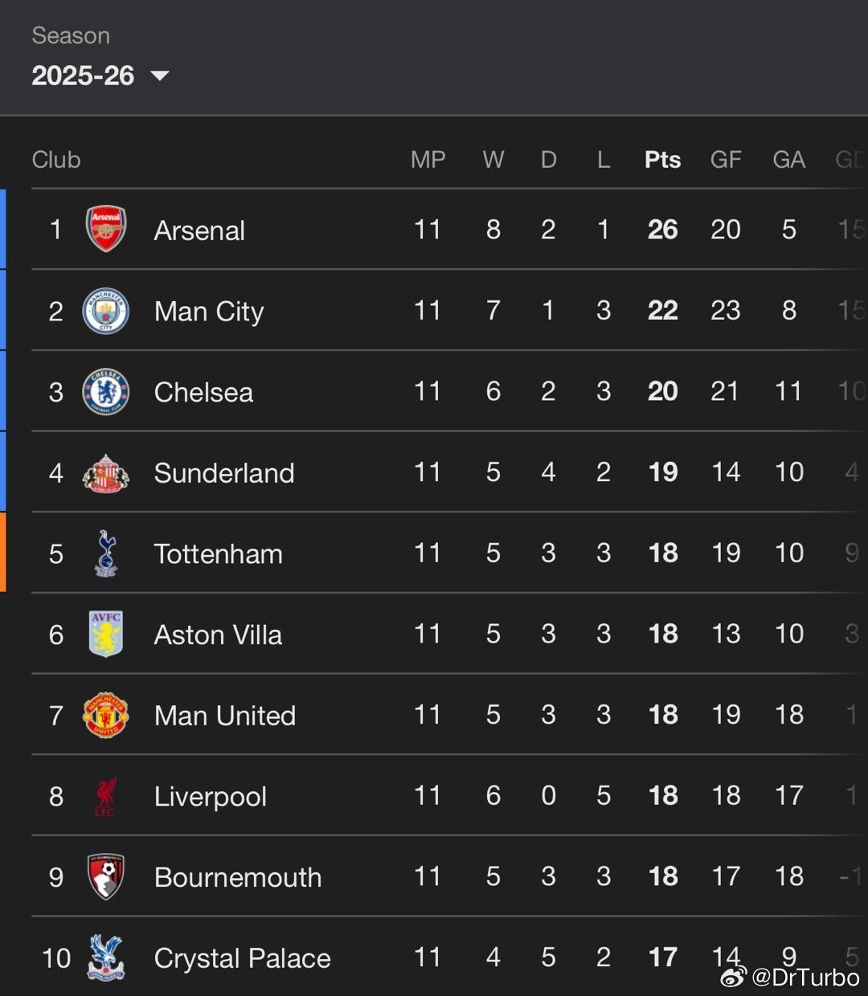Select the Chelsea badge icon
The width and height of the screenshot is (868, 996).
pyautogui.click(x=106, y=392)
